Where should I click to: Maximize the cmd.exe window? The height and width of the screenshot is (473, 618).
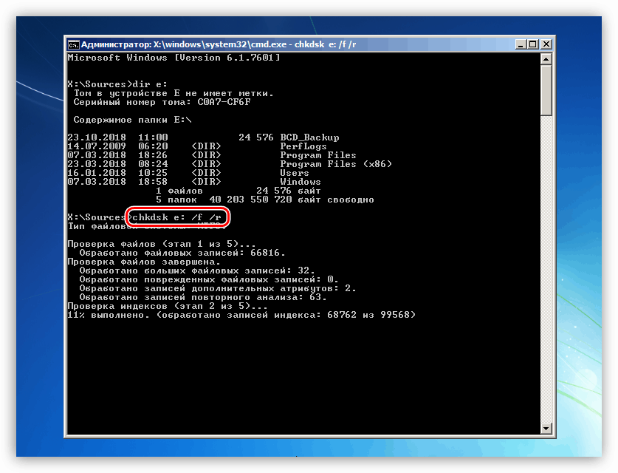(533, 44)
